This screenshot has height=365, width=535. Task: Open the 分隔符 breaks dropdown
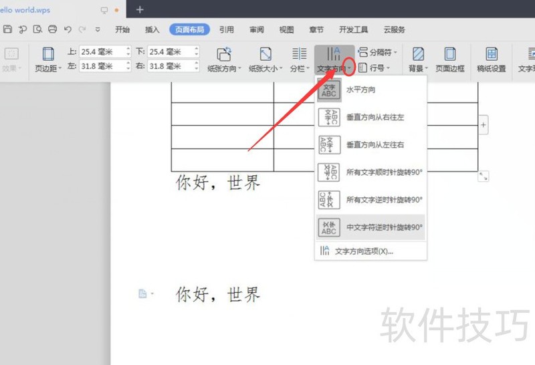378,52
